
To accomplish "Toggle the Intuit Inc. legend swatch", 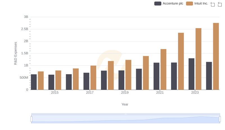I will [189, 3].
